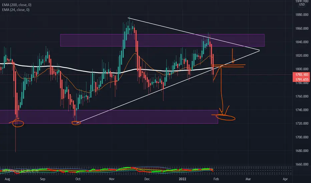Click the 1740.000 price axis label

(x=302, y=110)
